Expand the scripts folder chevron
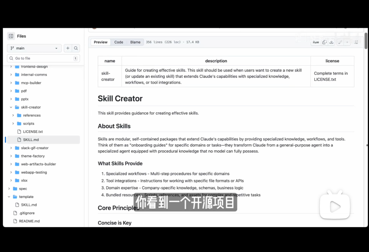The image size is (369, 252). tap(13, 123)
